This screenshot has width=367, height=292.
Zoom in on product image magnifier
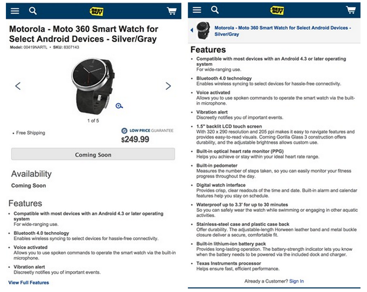click(119, 106)
